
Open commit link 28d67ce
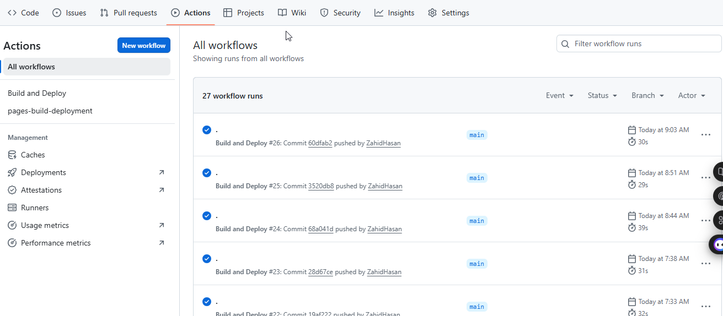(x=320, y=272)
